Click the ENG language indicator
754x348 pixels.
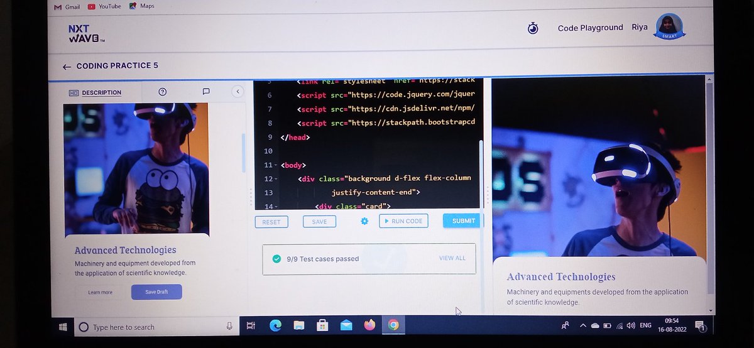pyautogui.click(x=645, y=326)
